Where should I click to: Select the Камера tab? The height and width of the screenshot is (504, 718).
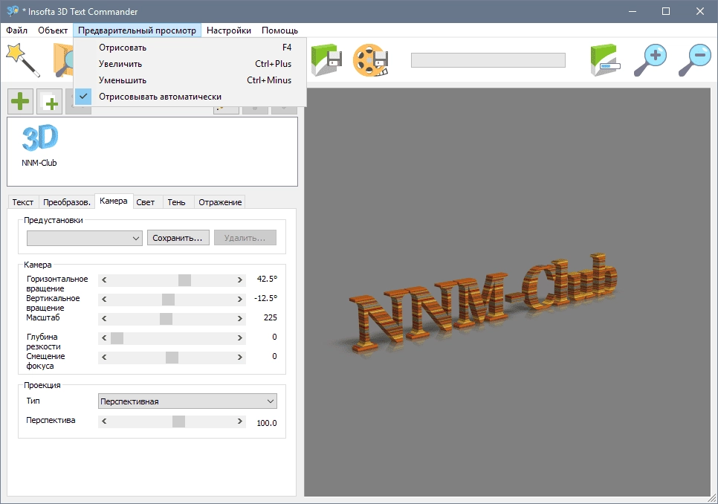[114, 201]
